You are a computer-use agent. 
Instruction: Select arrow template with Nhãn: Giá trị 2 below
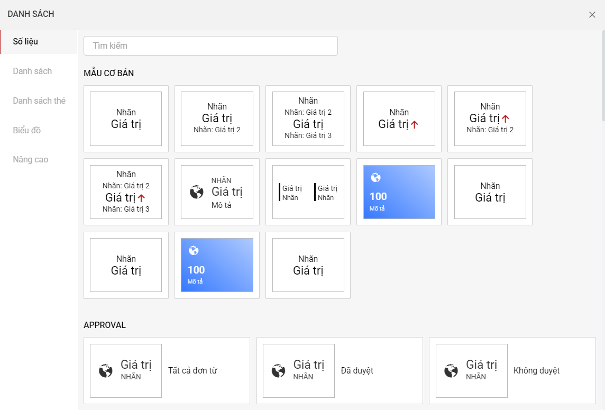(490, 119)
